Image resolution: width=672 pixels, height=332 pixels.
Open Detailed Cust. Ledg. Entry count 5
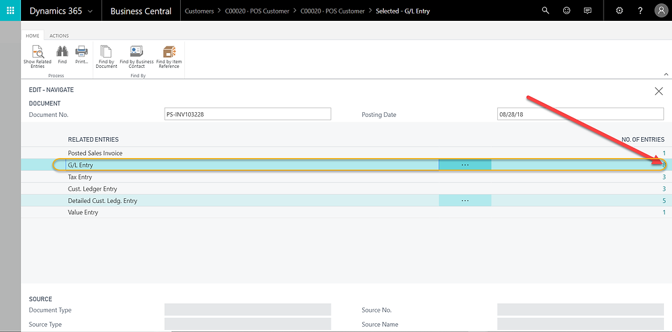click(665, 200)
